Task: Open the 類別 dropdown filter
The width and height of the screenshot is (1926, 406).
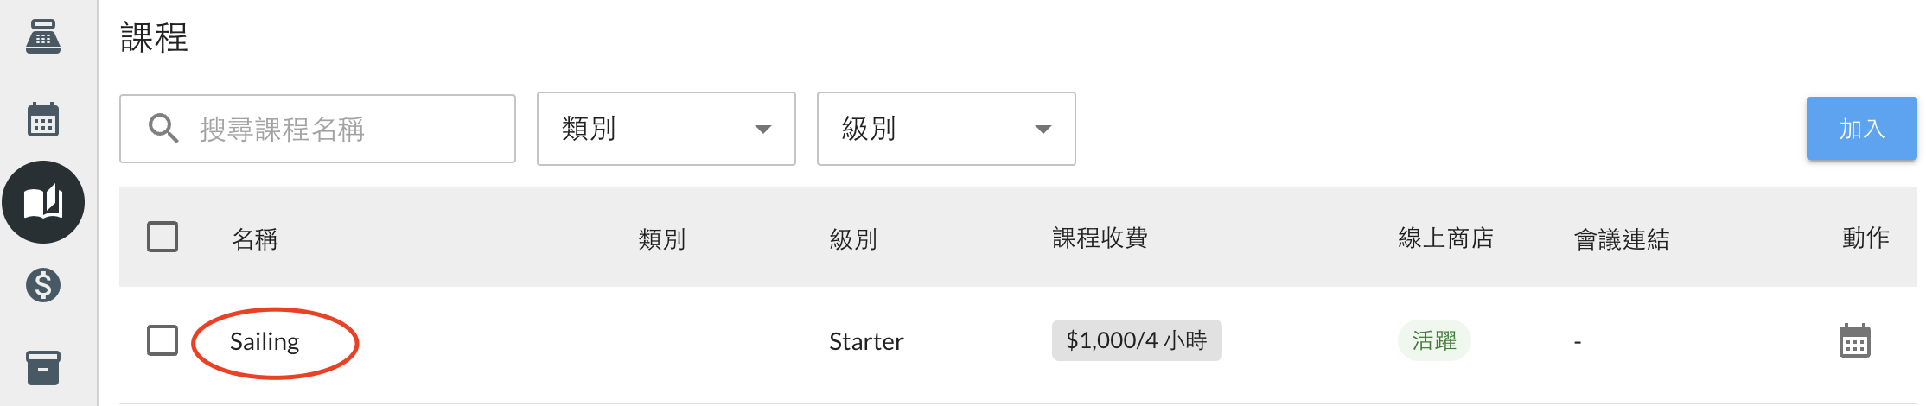Action: 666,129
